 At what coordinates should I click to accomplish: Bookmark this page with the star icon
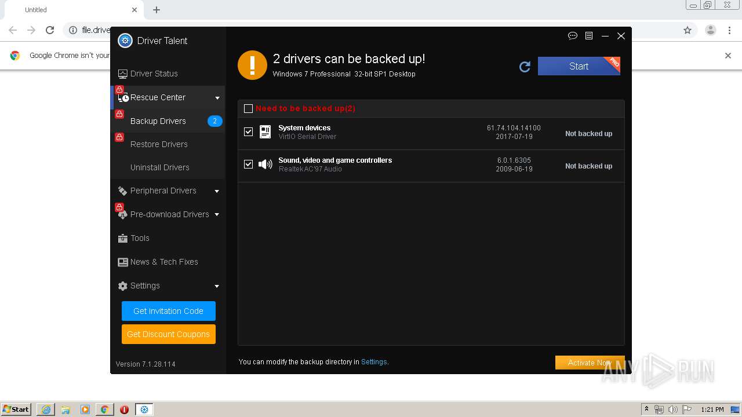(688, 30)
